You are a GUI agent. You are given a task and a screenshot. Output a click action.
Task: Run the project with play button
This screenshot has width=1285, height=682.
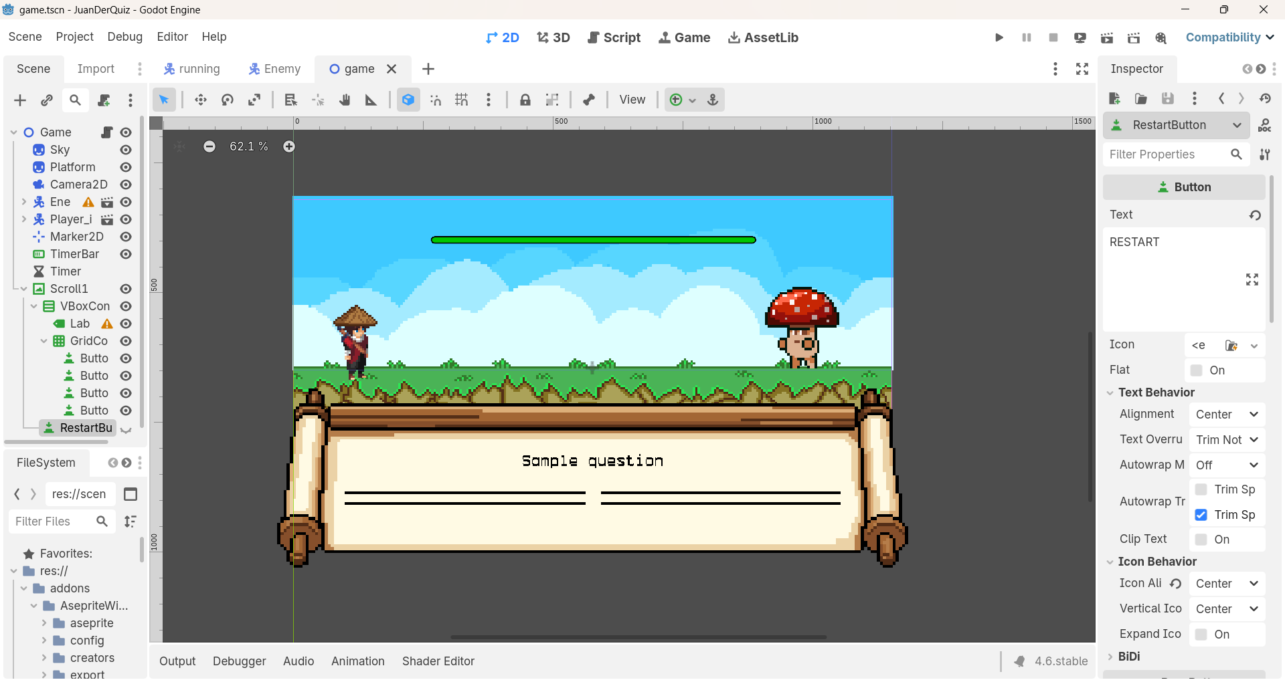[x=999, y=37]
